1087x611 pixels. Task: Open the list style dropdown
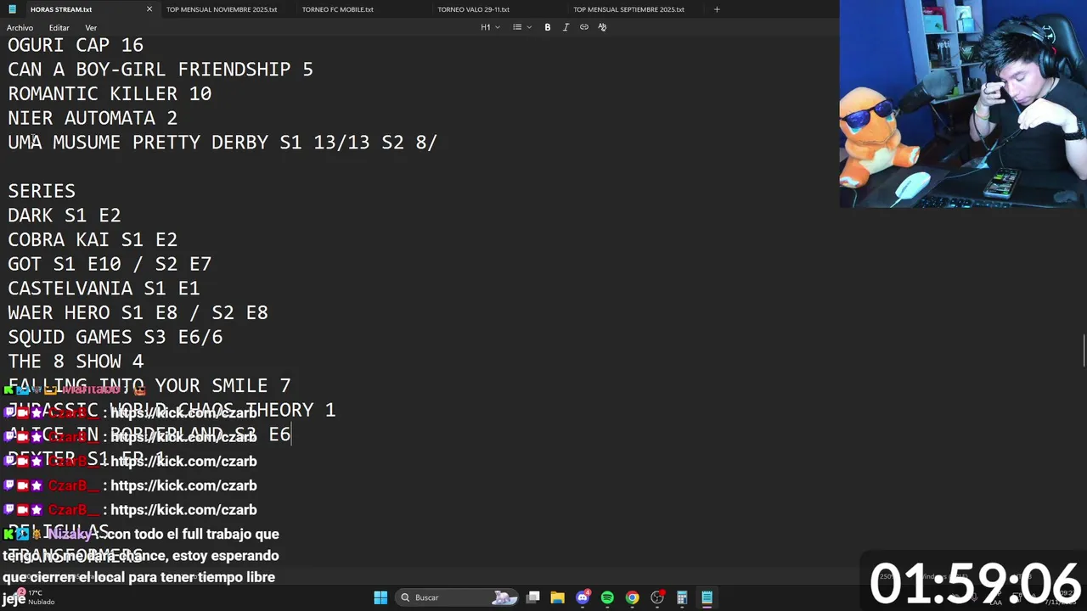[x=521, y=27]
